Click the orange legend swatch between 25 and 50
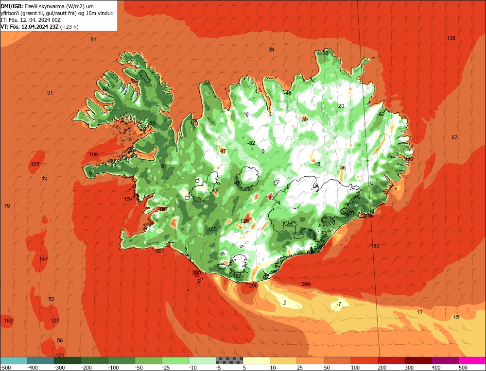The height and width of the screenshot is (371, 486). click(x=310, y=360)
